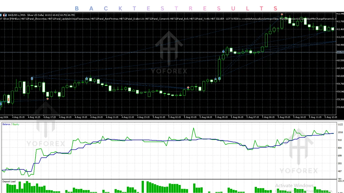Image resolution: width=344 pixels, height=193 pixels.
Task: Click the 1016 value on the balance axis
Action: point(341,132)
